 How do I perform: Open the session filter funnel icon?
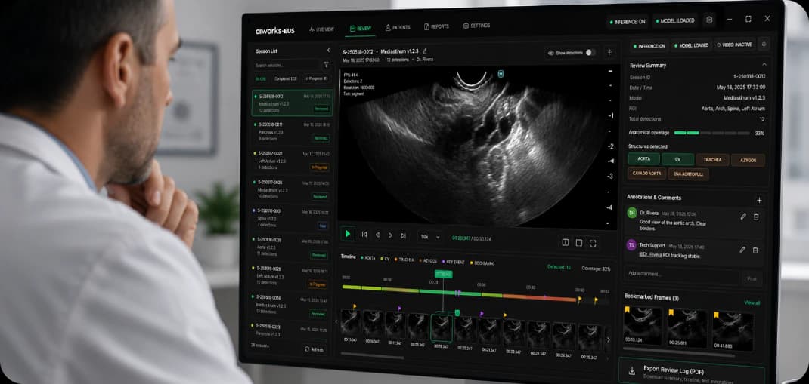tap(326, 65)
